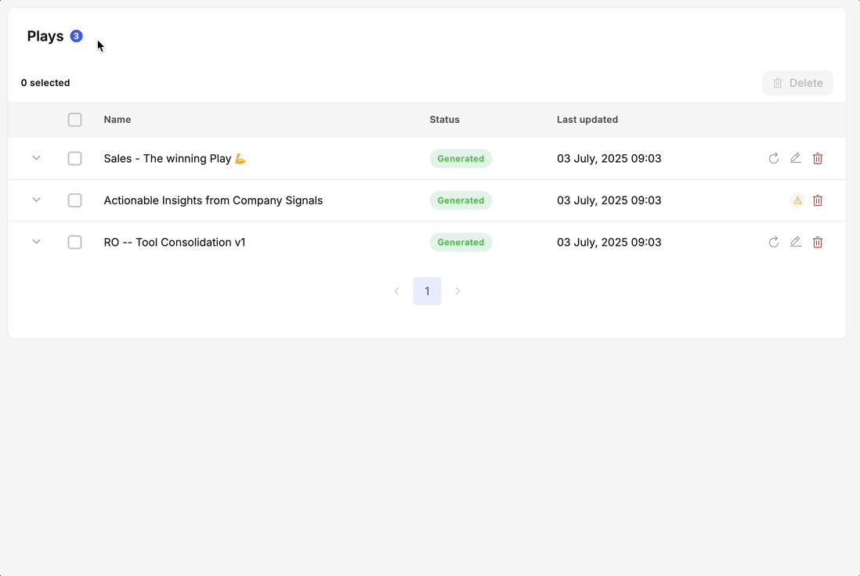
Task: Click the next page arrow
Action: click(x=458, y=291)
